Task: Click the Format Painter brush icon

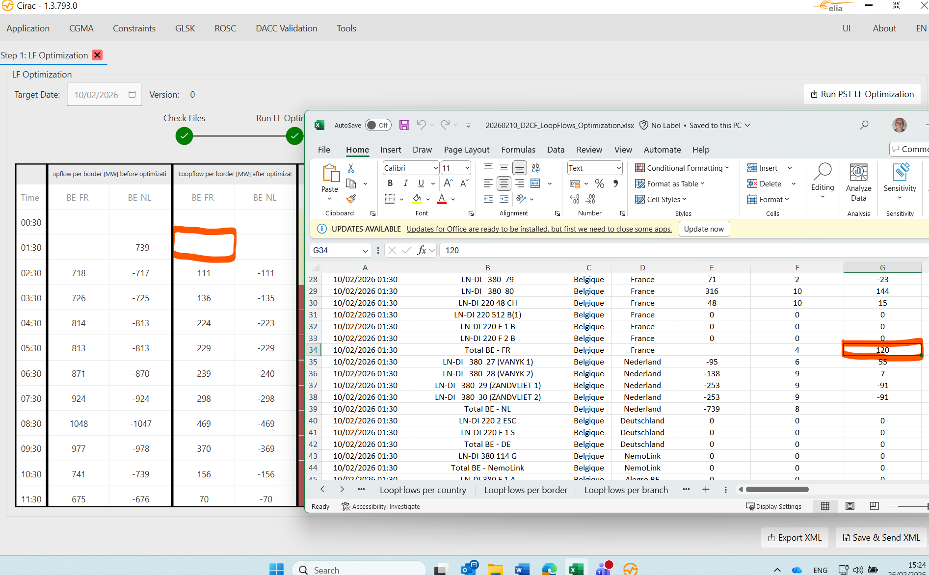Action: (x=351, y=199)
